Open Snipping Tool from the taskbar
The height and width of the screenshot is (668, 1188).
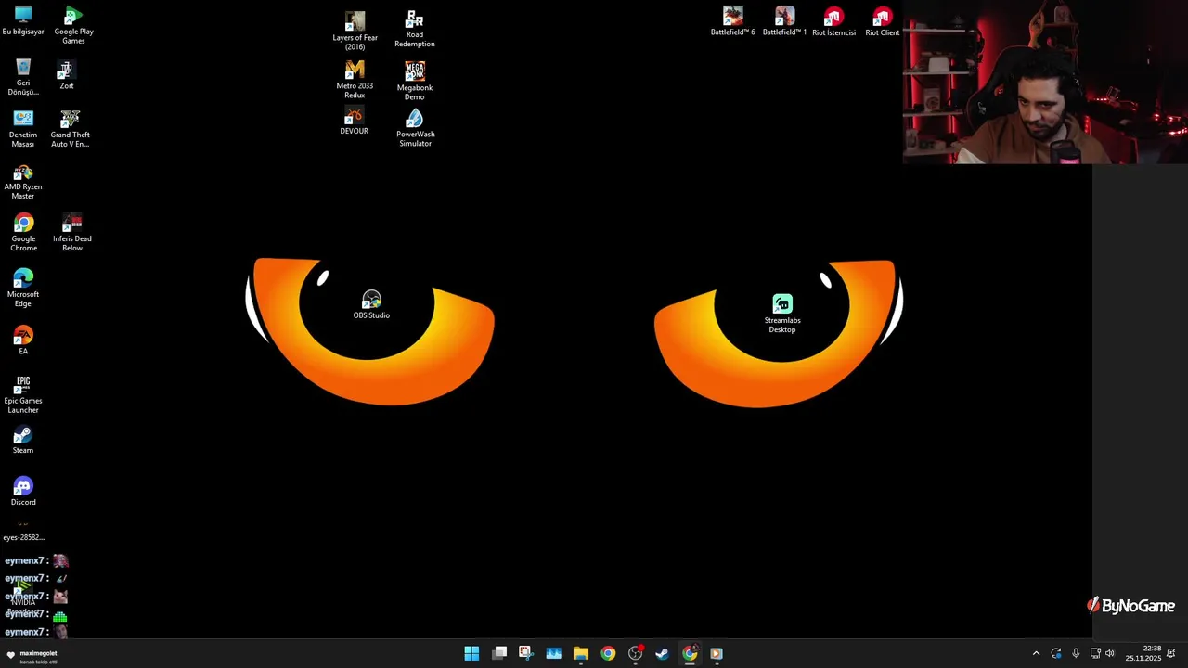coord(525,653)
